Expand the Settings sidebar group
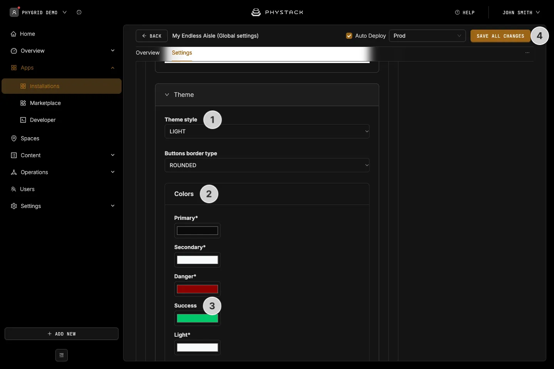Image resolution: width=554 pixels, height=369 pixels. (113, 206)
